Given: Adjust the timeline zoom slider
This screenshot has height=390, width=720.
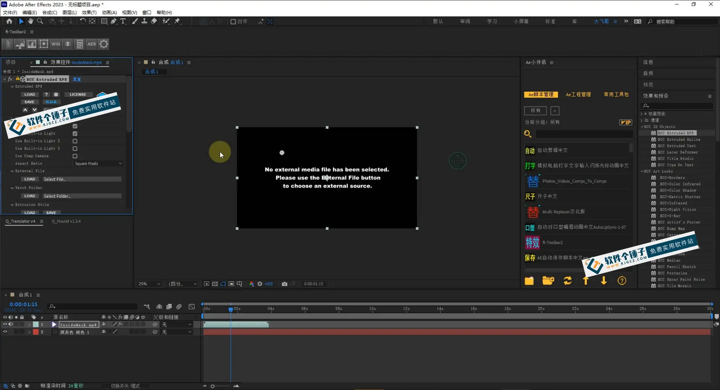Looking at the screenshot, I should tap(213, 386).
